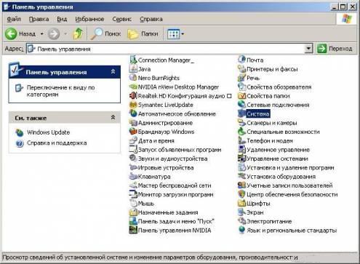The width and height of the screenshot is (360, 264).
Task: Click Переключение к виду по категориям link
Action: [x=60, y=91]
